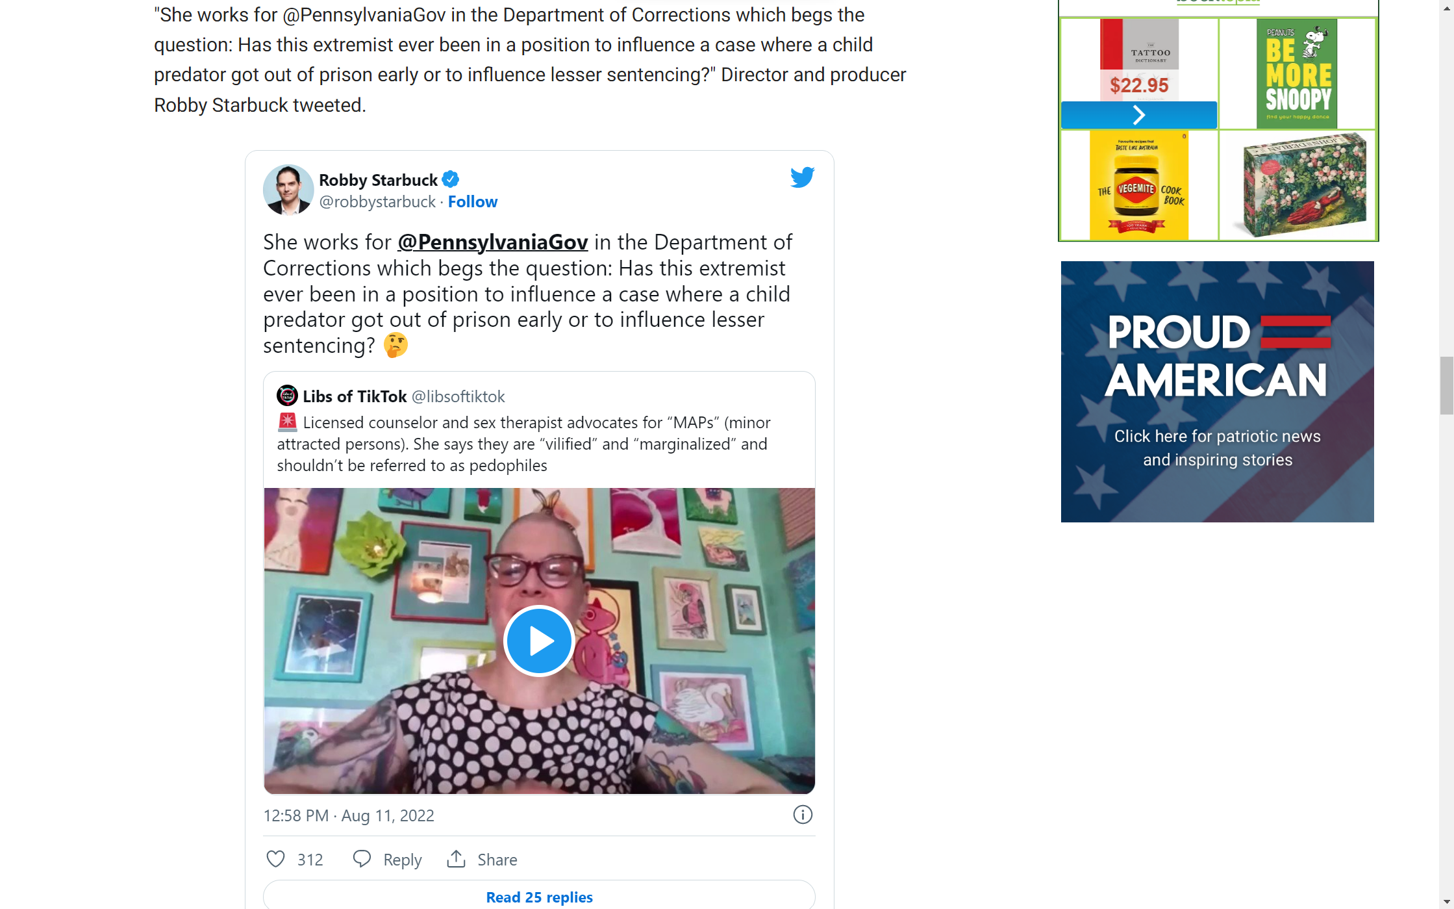Click the reply speech bubble icon
Viewport: 1454px width, 909px height.
click(362, 859)
